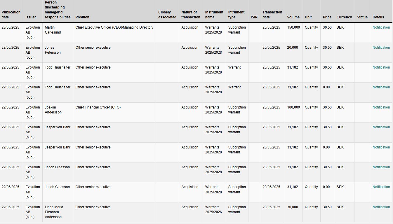Viewport: 393px width, 224px height.
Task: Click the Transaction date column header
Action: tap(272, 15)
